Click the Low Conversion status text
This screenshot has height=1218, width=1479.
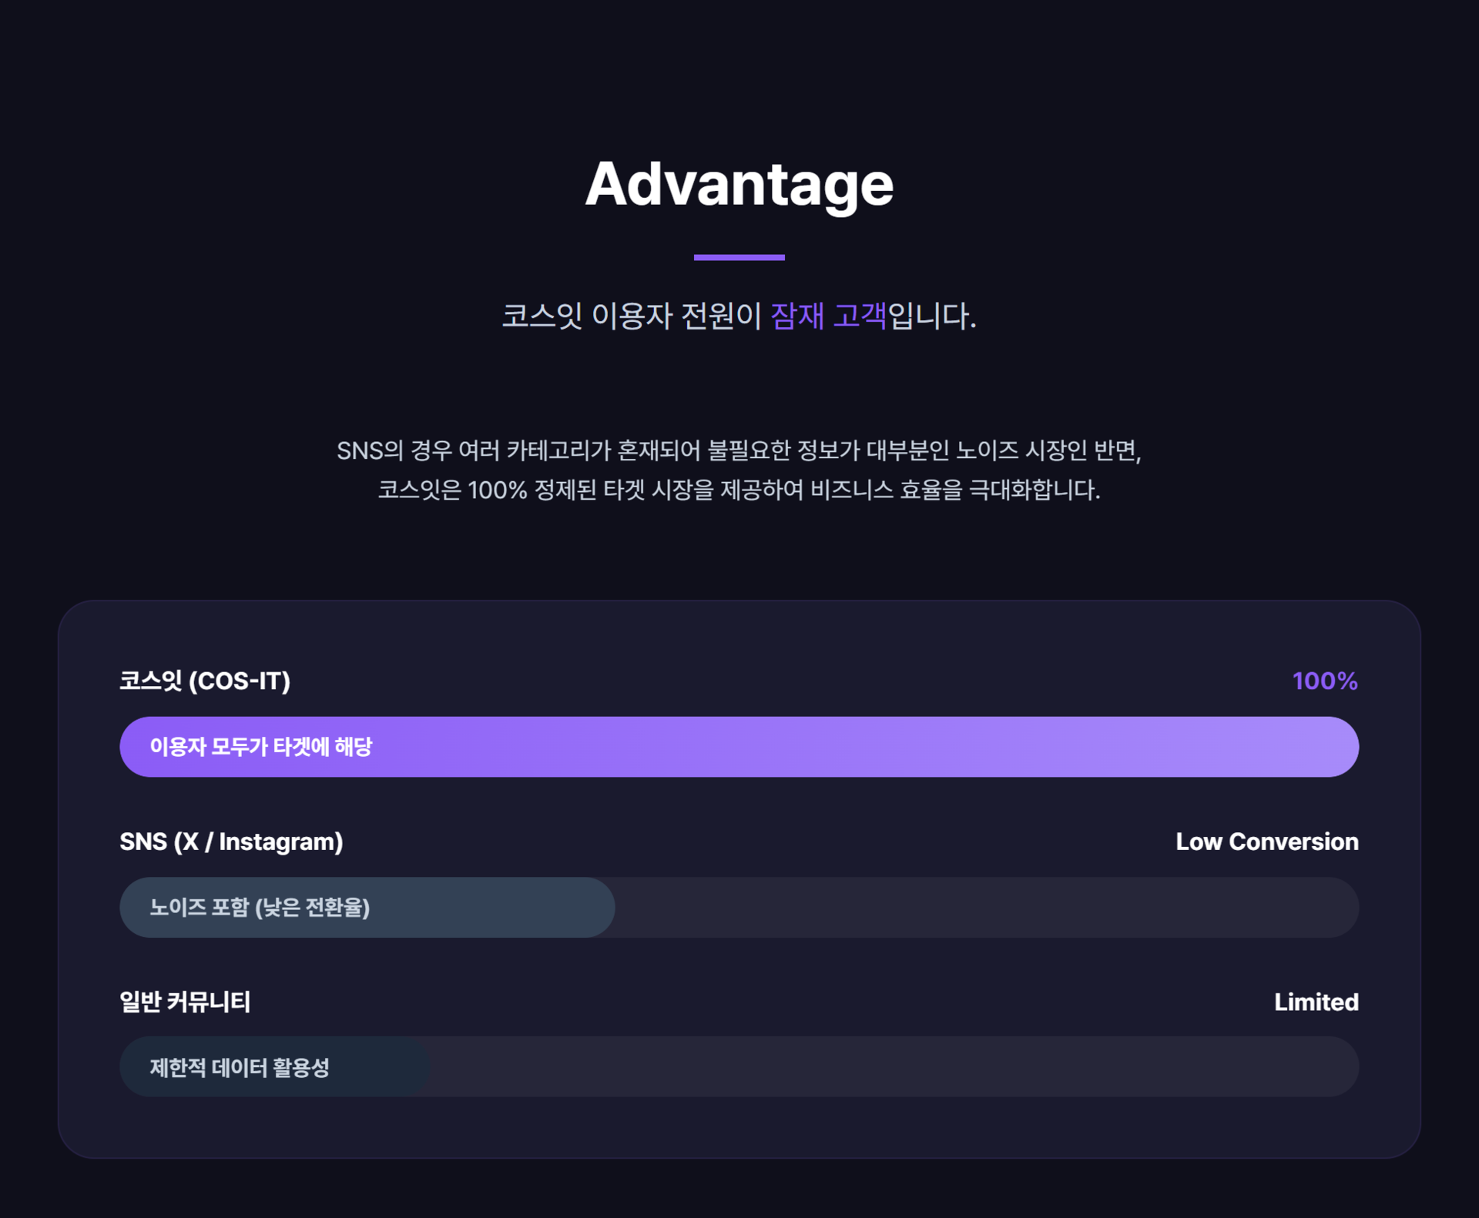(x=1266, y=842)
